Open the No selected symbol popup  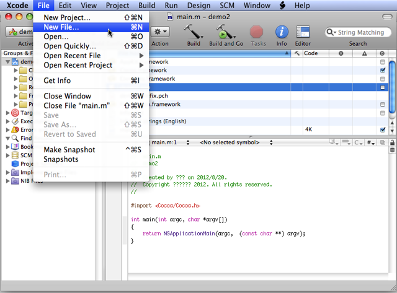[236, 142]
